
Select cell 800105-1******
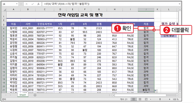point(45,28)
